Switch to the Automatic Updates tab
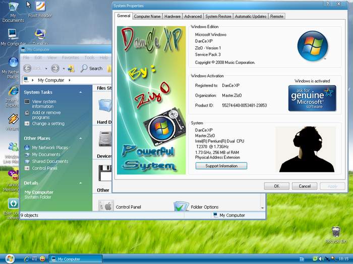Viewport: 353px width, 264px height. point(251,17)
